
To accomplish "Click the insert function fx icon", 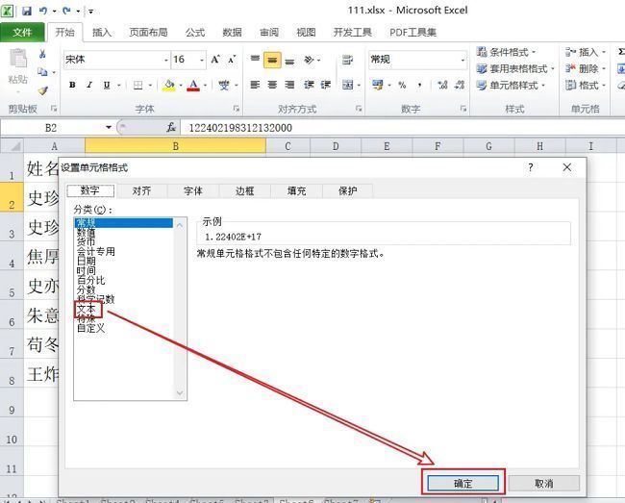I will 171,127.
